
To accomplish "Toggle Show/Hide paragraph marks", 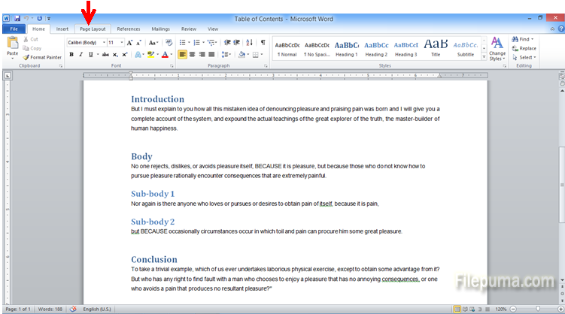I will [x=263, y=43].
